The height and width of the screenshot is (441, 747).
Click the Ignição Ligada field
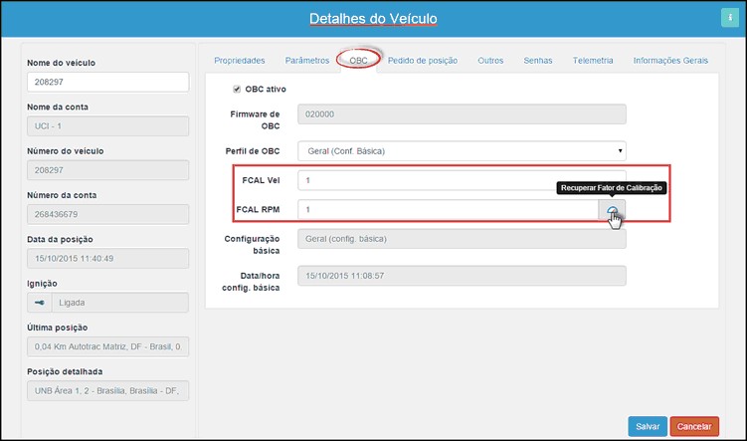coord(120,303)
